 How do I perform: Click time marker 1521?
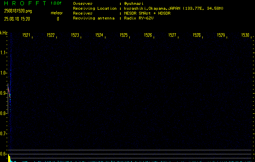tap(26, 35)
